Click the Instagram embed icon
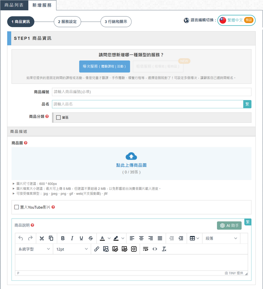The image size is (263, 289). 134,249
